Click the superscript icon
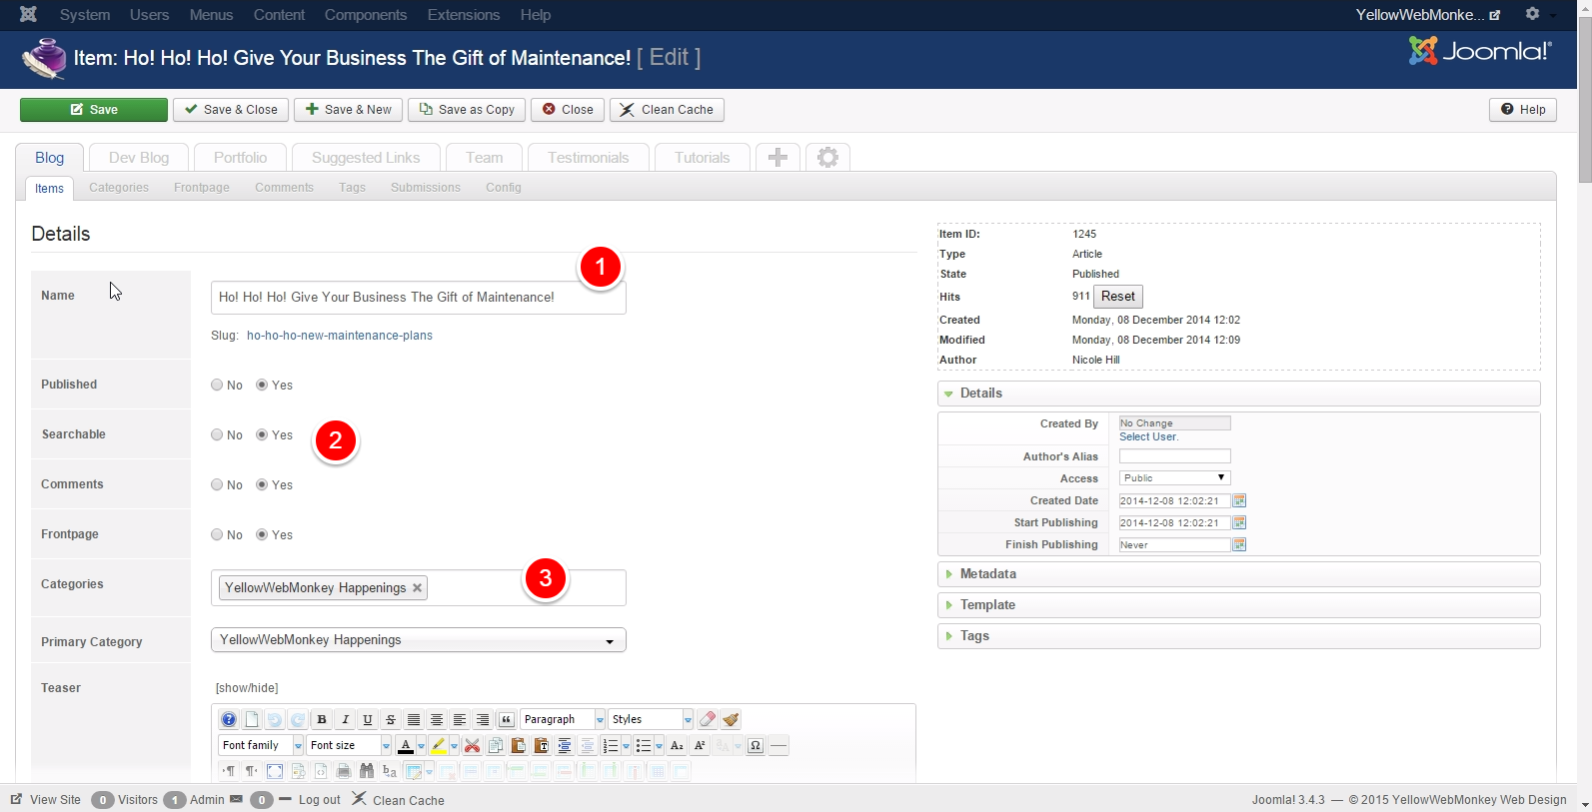The image size is (1592, 812). pos(700,745)
